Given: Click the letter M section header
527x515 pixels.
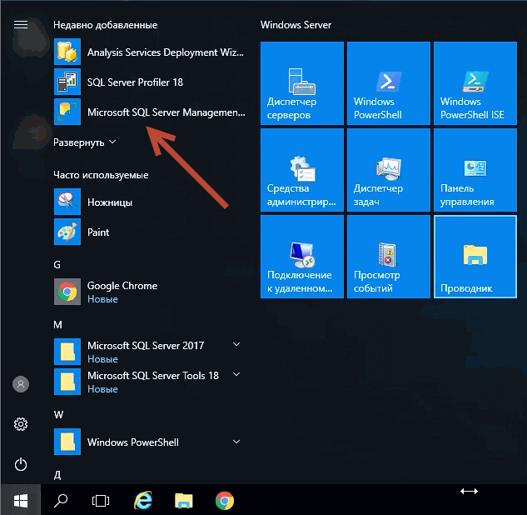Looking at the screenshot, I should point(57,325).
